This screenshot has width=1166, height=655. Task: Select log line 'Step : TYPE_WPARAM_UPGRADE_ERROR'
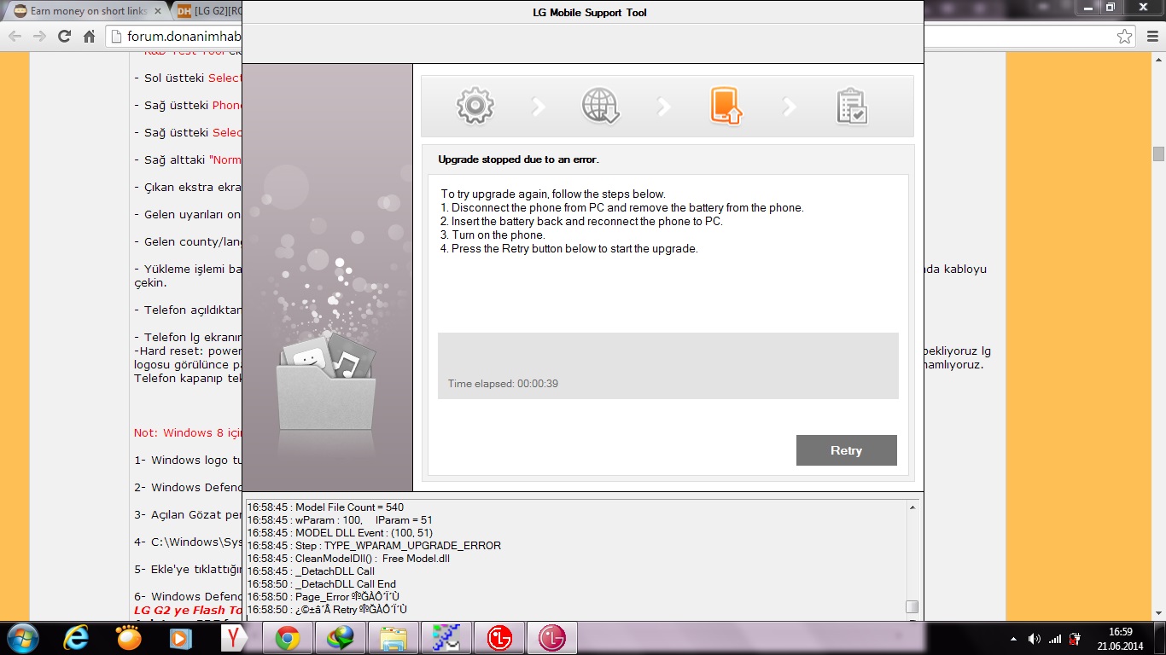click(374, 546)
